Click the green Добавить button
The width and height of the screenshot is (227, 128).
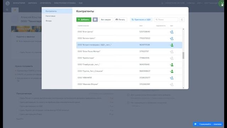84,20
